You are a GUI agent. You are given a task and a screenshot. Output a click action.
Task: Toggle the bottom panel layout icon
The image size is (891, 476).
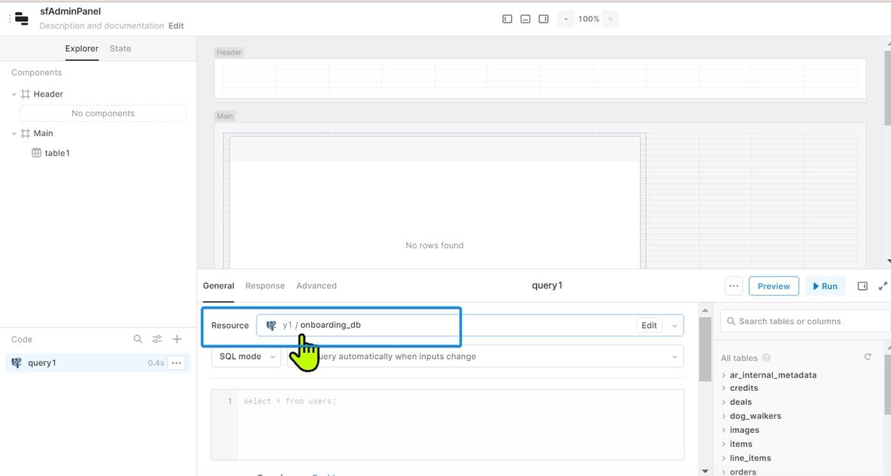pos(525,19)
